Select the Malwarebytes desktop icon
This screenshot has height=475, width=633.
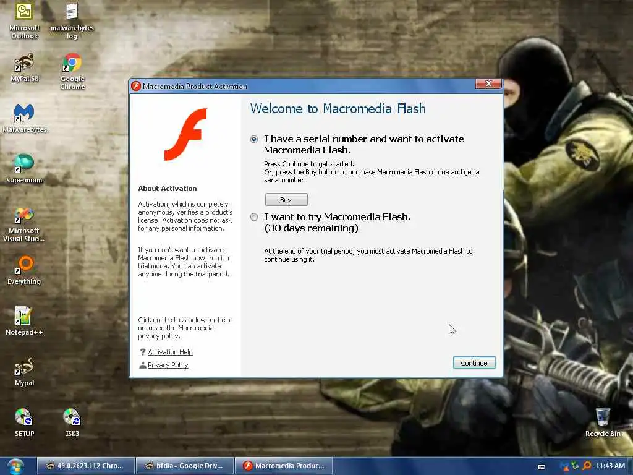(24, 118)
